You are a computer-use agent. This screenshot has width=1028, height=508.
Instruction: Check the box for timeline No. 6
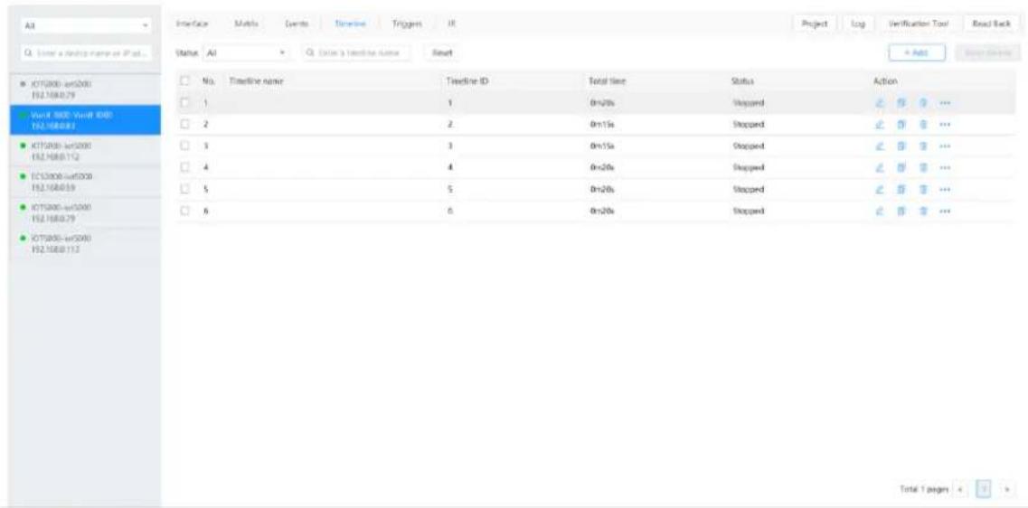coord(184,212)
